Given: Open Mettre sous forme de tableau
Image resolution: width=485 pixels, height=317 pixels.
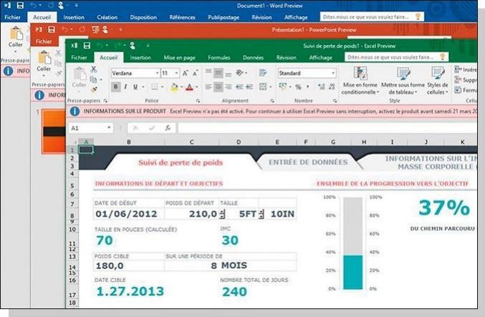Looking at the screenshot, I should [403, 81].
